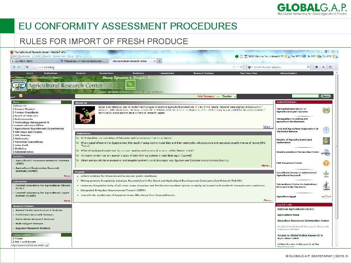Open Agriculture News useful link
Screen dimensions: 351x263
click(288, 215)
